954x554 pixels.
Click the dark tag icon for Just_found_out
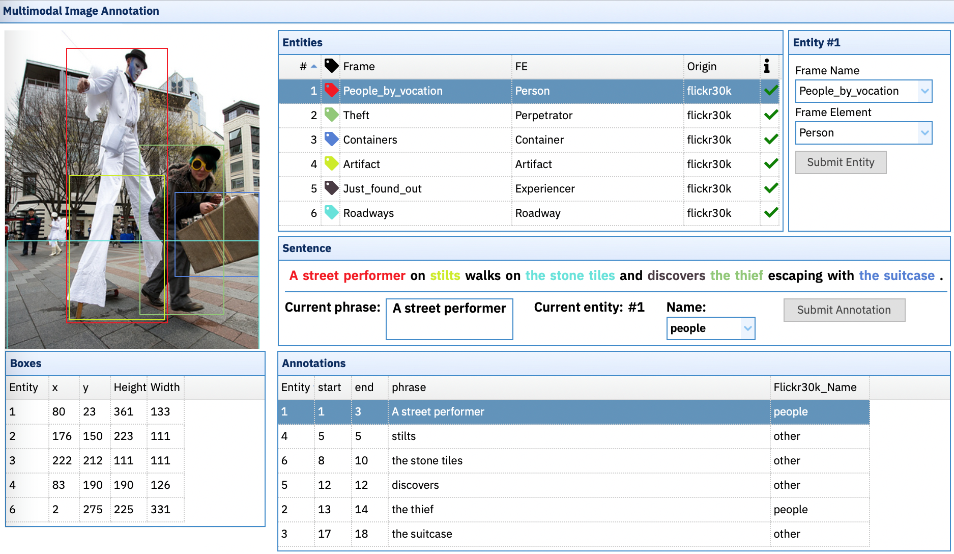[x=331, y=188]
